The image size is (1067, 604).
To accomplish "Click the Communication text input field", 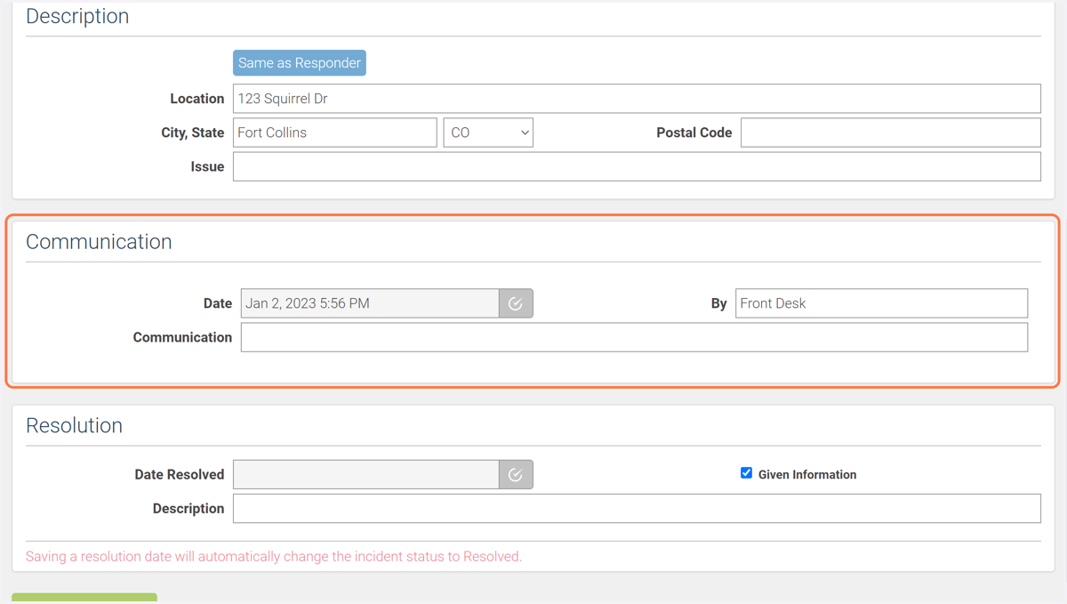I will point(634,337).
